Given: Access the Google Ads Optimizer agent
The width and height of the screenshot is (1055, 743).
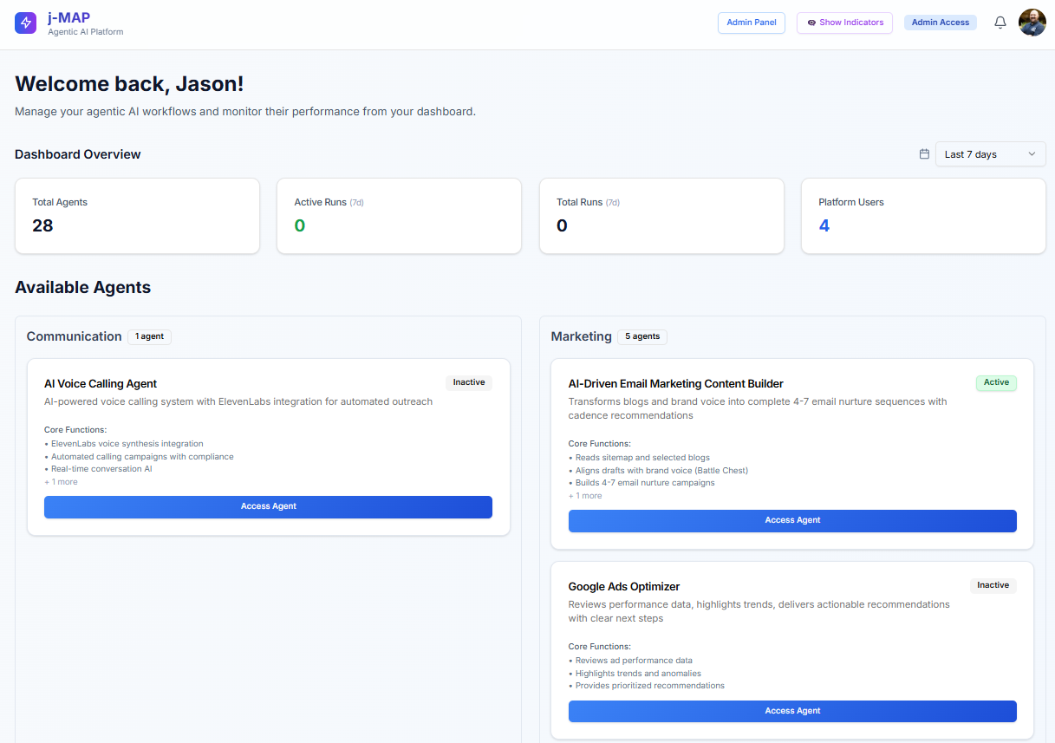Looking at the screenshot, I should click(792, 711).
